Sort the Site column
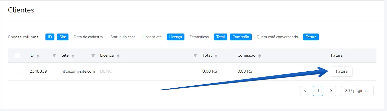This screenshot has width=387, height=111. tap(73, 56)
